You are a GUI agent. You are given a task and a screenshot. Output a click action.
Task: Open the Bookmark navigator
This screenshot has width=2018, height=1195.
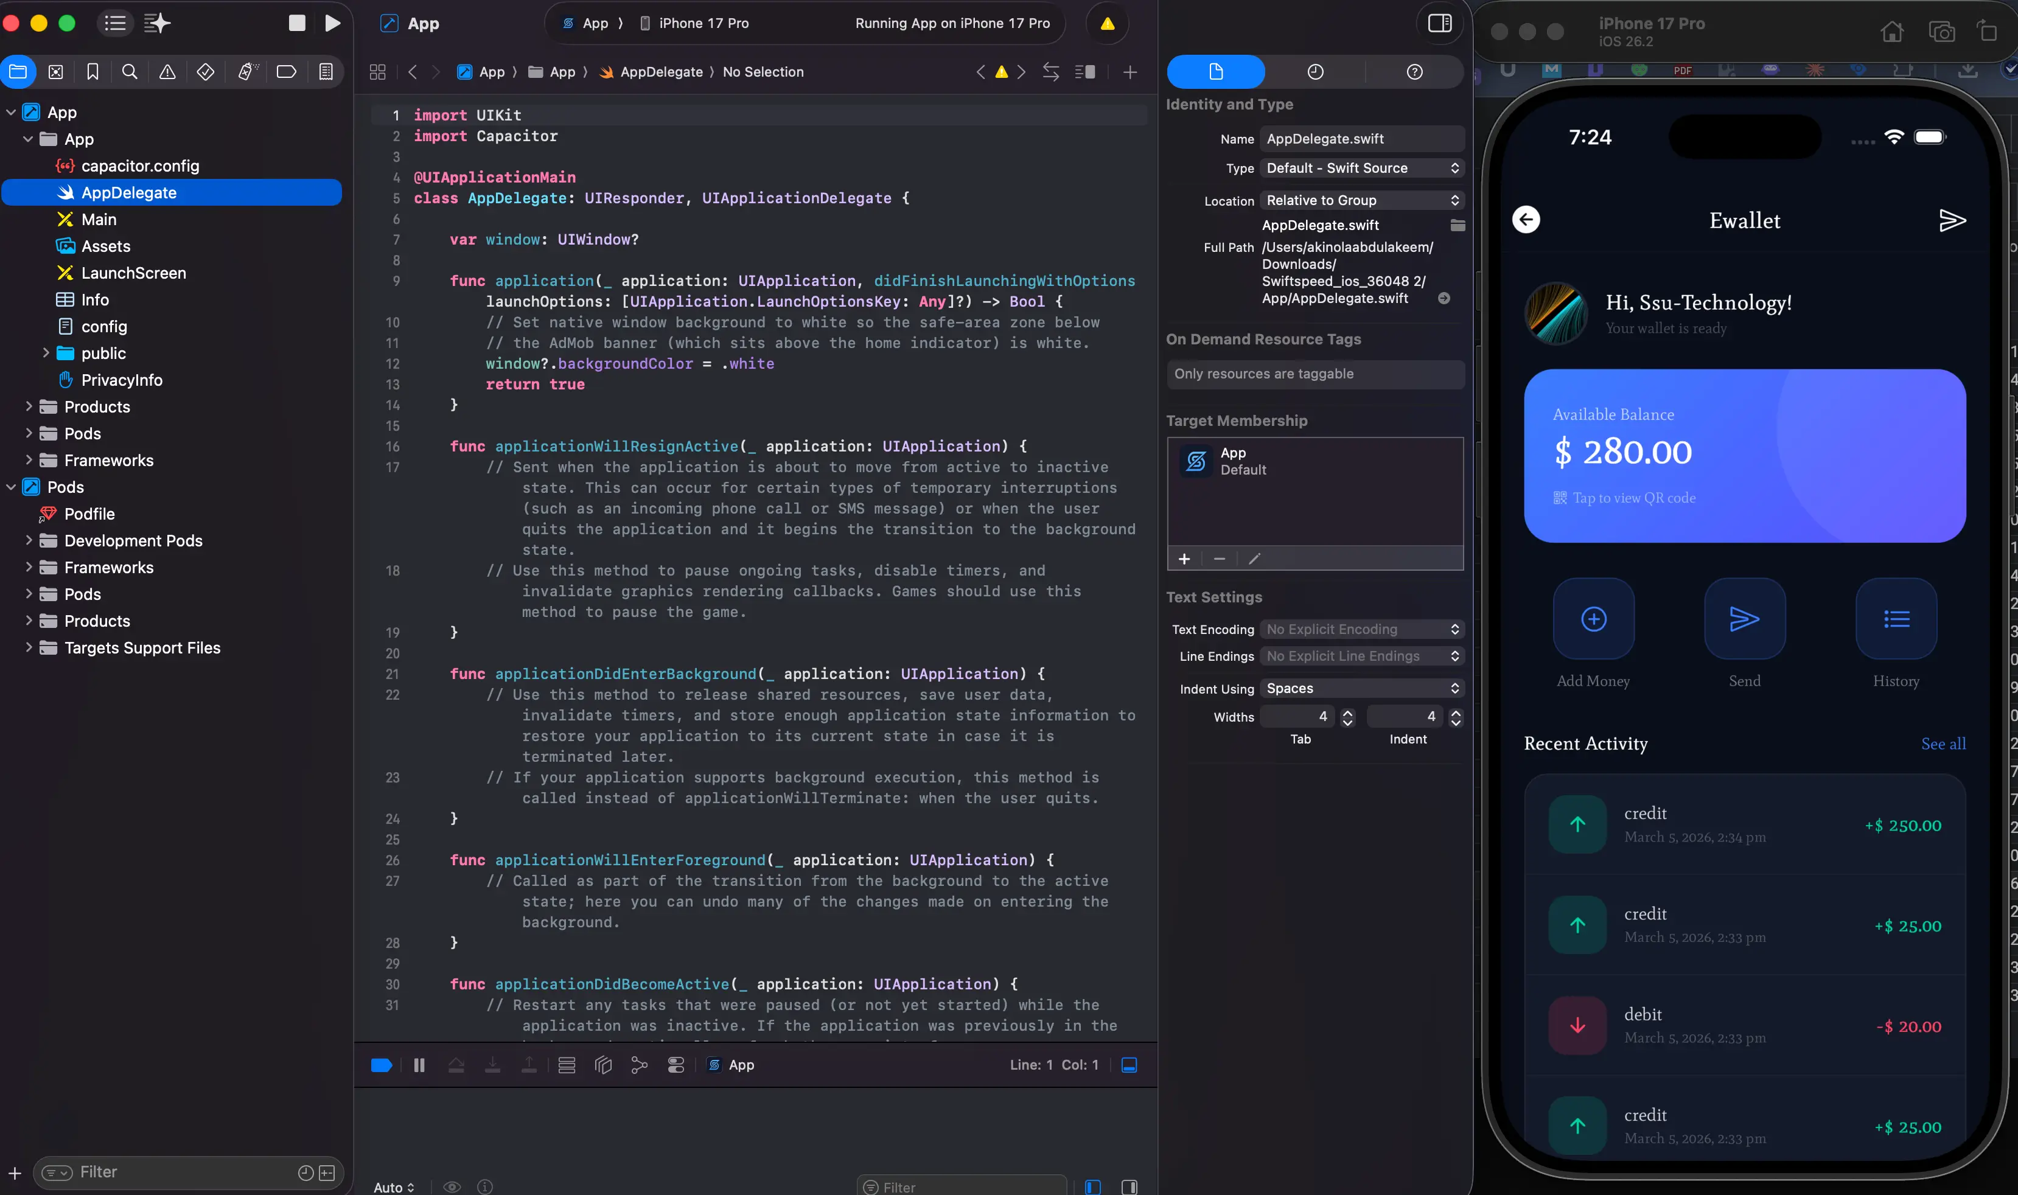pos(93,72)
